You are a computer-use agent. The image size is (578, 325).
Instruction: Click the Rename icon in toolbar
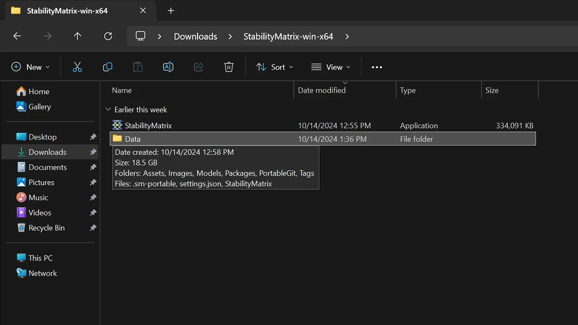tap(168, 67)
